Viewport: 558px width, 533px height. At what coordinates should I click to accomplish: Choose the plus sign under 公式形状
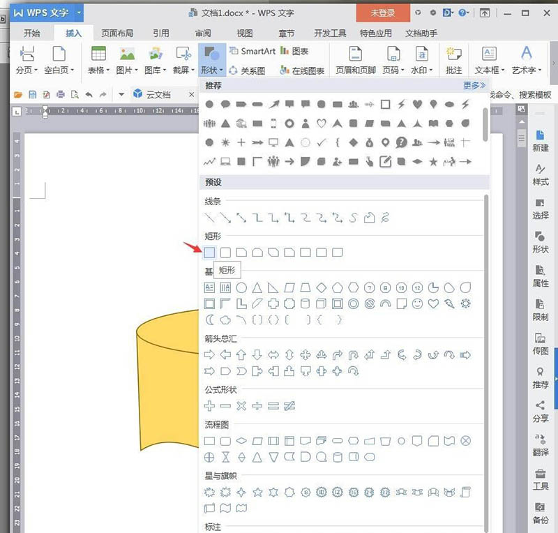209,405
